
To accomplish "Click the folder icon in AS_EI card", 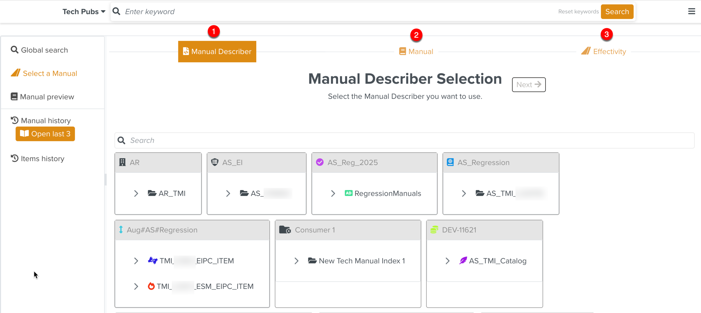I will 244,193.
